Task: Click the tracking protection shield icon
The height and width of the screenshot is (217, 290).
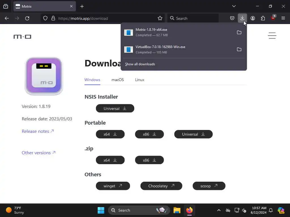Action: click(x=45, y=18)
